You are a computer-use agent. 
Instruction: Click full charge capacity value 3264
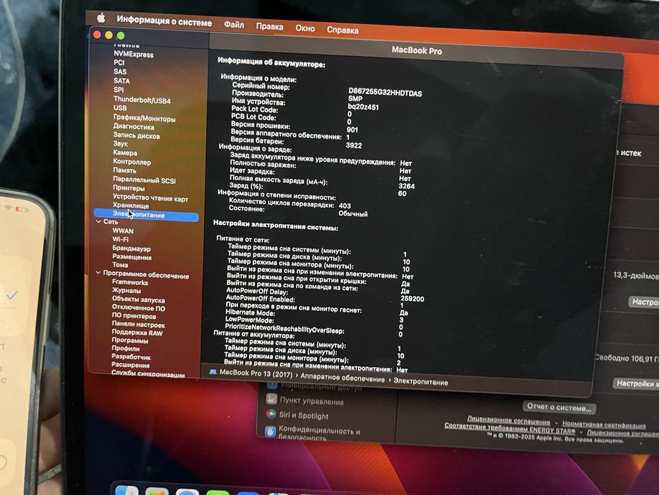(x=406, y=186)
